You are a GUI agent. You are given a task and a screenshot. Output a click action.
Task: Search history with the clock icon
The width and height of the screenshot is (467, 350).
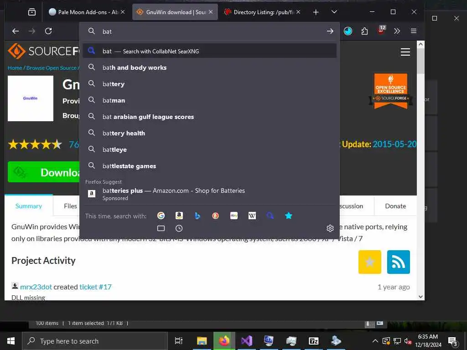coord(179,228)
